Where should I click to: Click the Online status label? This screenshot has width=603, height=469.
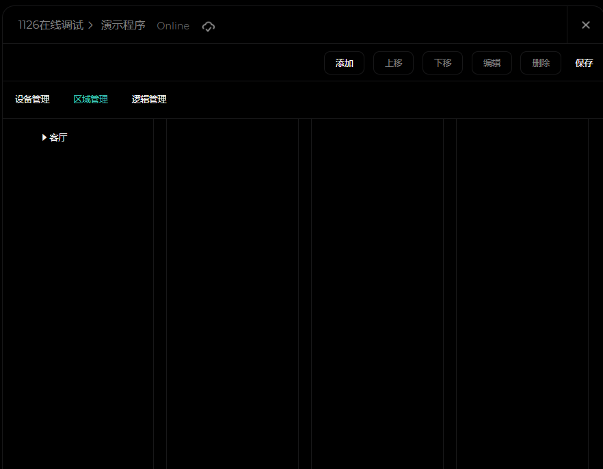(173, 26)
